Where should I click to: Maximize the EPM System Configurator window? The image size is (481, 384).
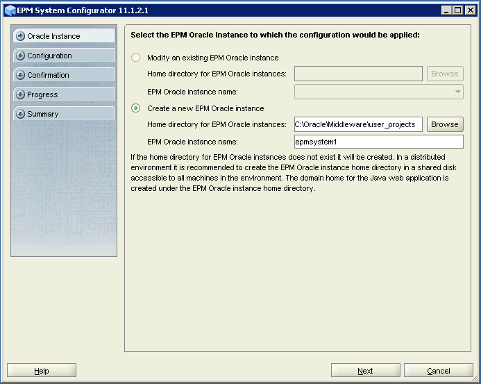457,10
